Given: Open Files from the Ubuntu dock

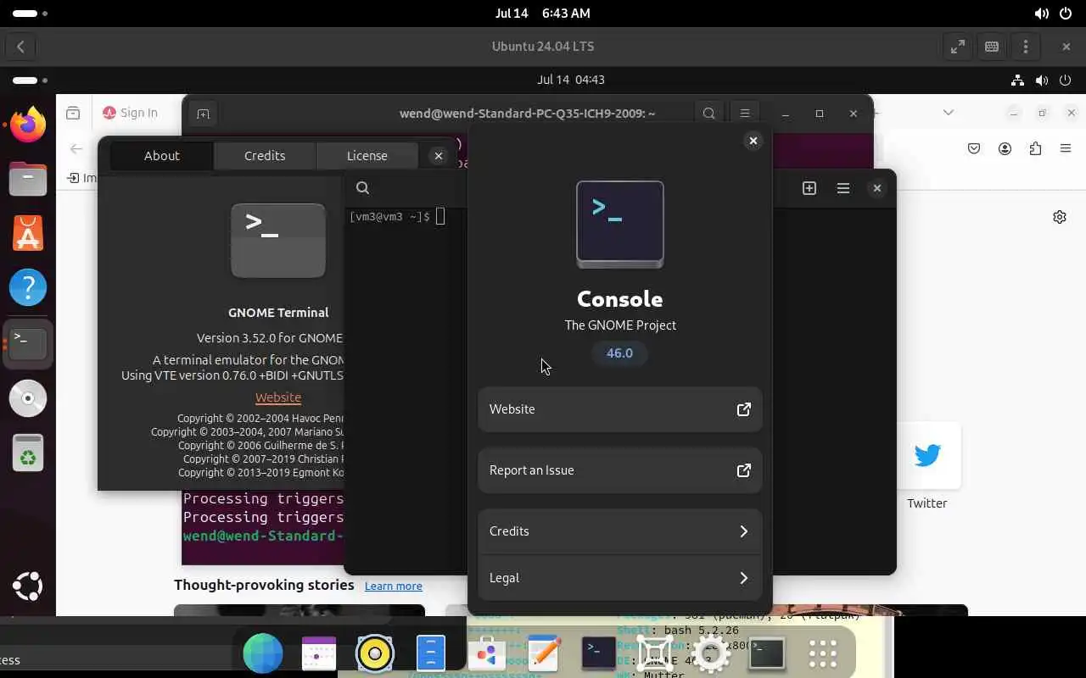Looking at the screenshot, I should tap(28, 179).
